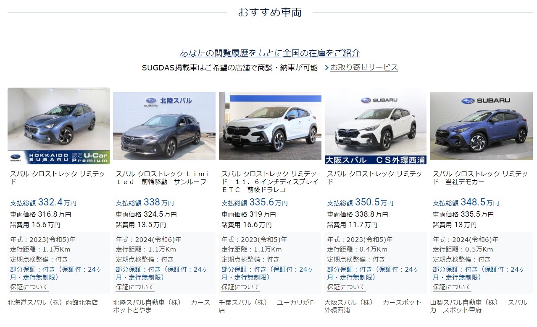
Task: Click the chevron icon before お取り寄せサービス
Action: (326, 67)
